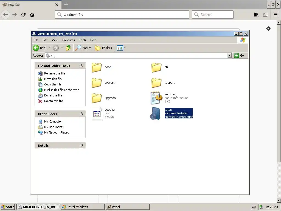Image resolution: width=281 pixels, height=211 pixels.
Task: Click the browser Search box
Action: 213,15
